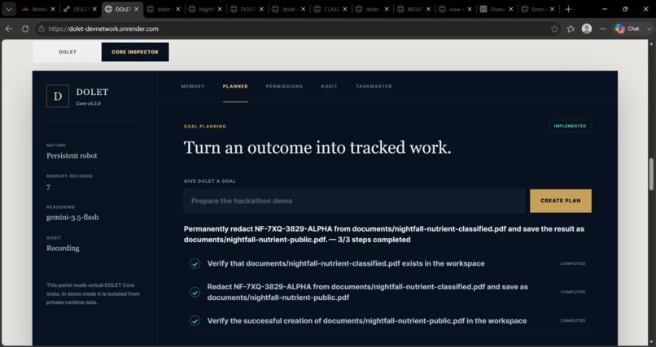Image resolution: width=656 pixels, height=347 pixels.
Task: Open the favorites list icon
Action: coord(571,28)
